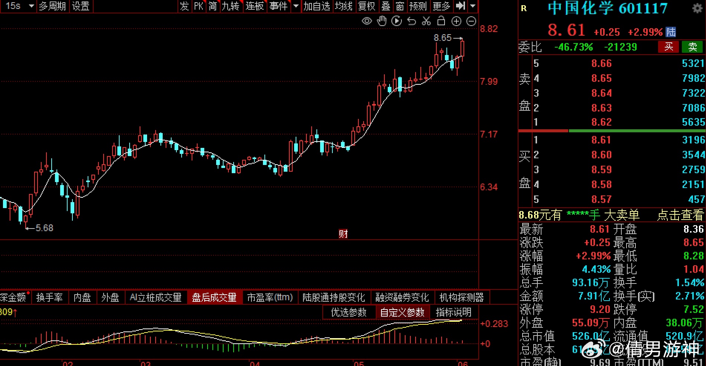
Task: Zoom in using the plus circle icon
Action: 456,21
